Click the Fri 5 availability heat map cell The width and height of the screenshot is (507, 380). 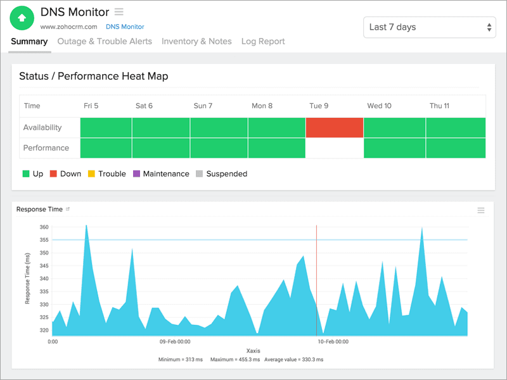pyautogui.click(x=106, y=127)
